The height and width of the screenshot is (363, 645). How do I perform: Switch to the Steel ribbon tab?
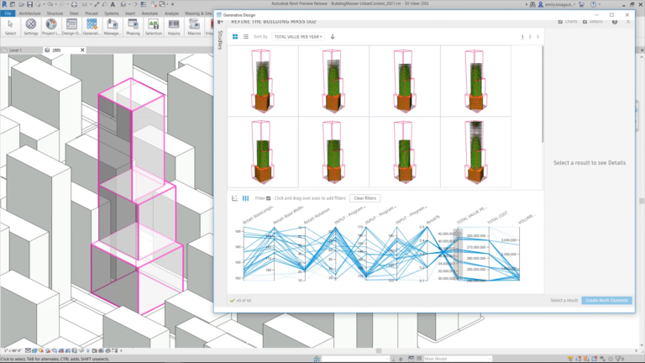[x=74, y=13]
